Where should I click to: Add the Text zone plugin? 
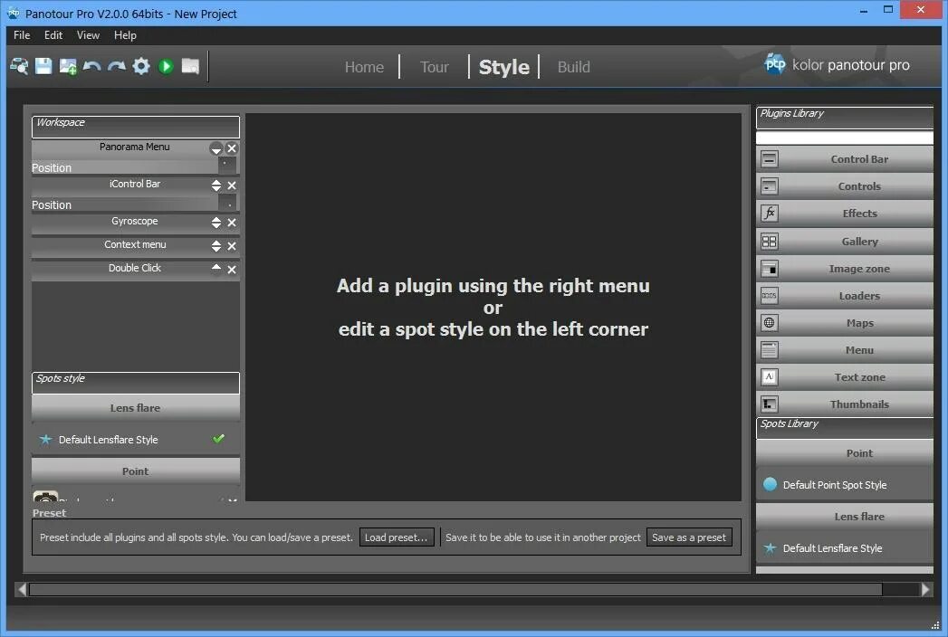pos(845,377)
